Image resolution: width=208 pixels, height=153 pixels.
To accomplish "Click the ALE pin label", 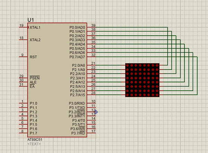I will (33, 82).
